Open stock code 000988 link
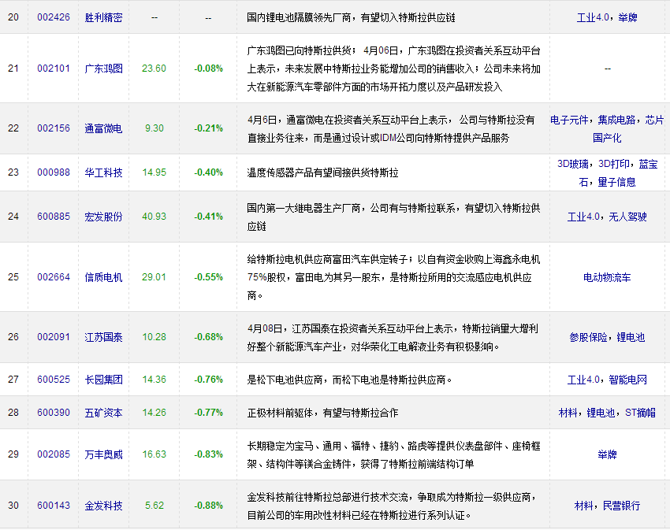 coord(54,172)
